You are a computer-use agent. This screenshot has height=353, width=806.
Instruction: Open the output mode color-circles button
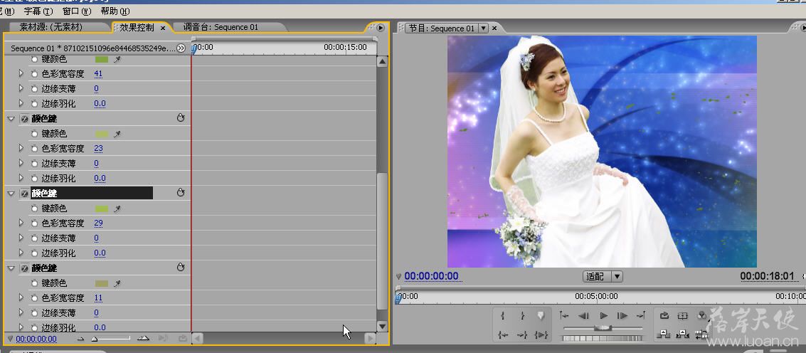click(x=702, y=315)
